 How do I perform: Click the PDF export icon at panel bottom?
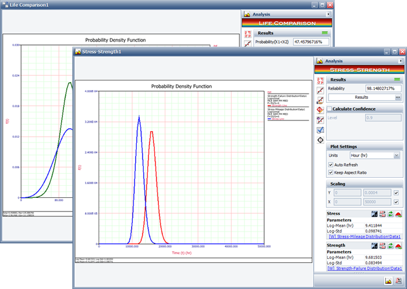pyautogui.click(x=398, y=280)
